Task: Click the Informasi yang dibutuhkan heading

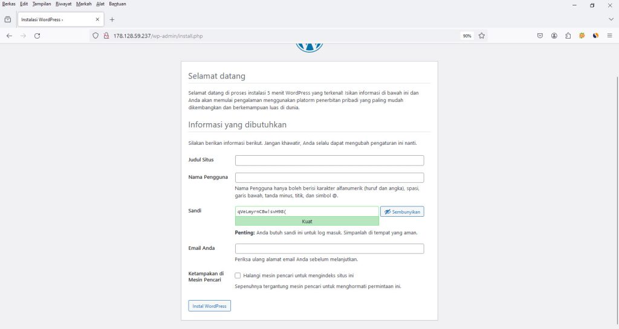Action: (x=237, y=124)
